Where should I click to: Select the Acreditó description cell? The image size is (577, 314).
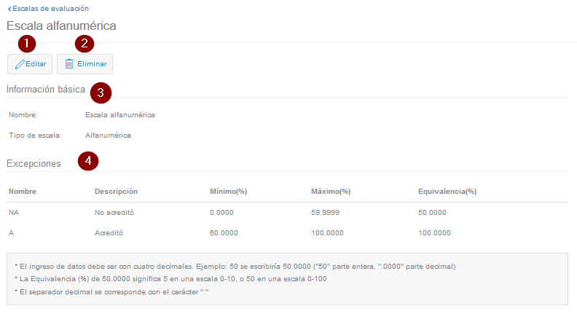(x=111, y=233)
